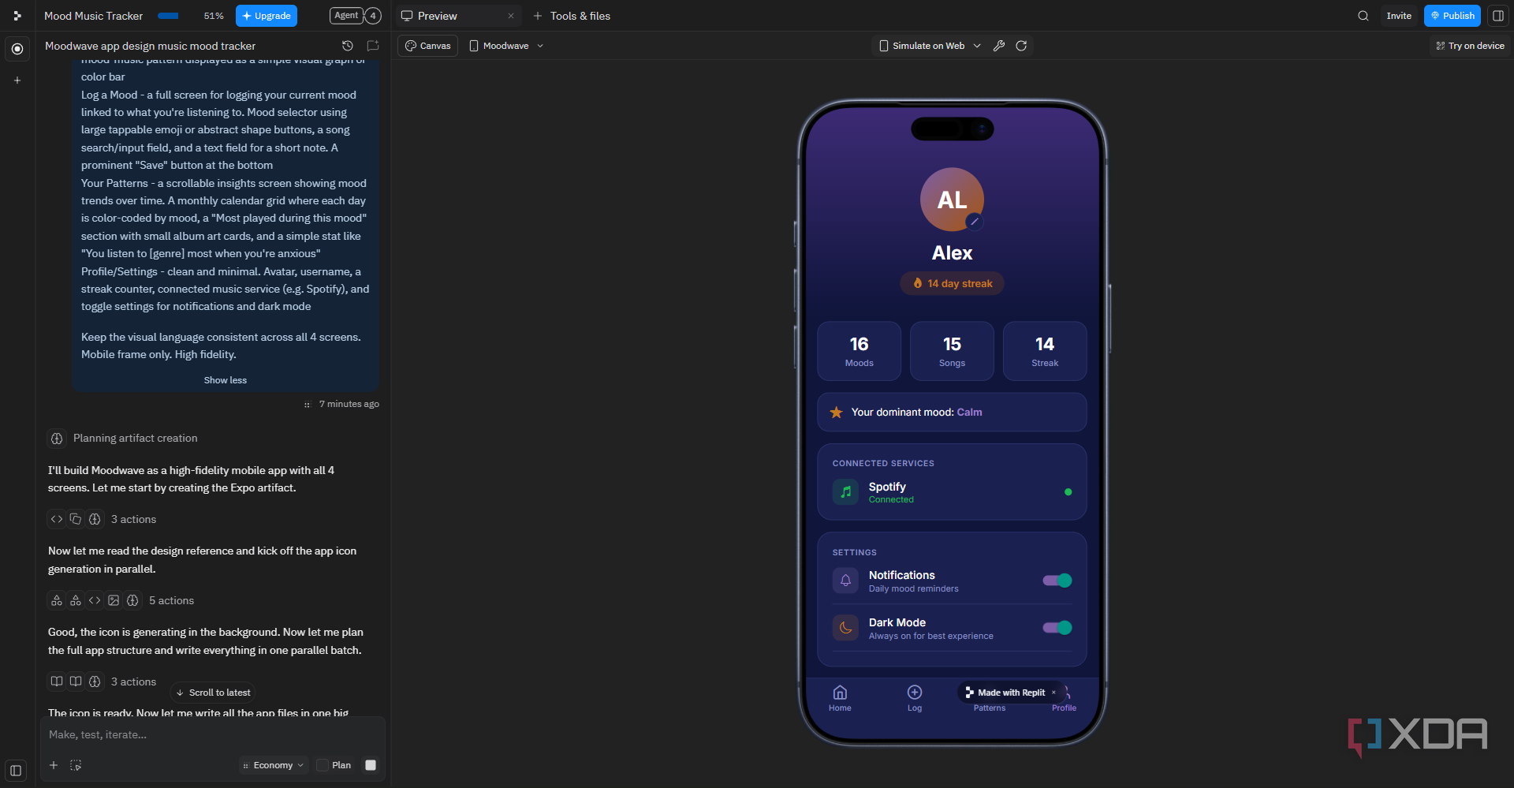Collapse the message with Show less
The height and width of the screenshot is (788, 1514).
tap(226, 380)
